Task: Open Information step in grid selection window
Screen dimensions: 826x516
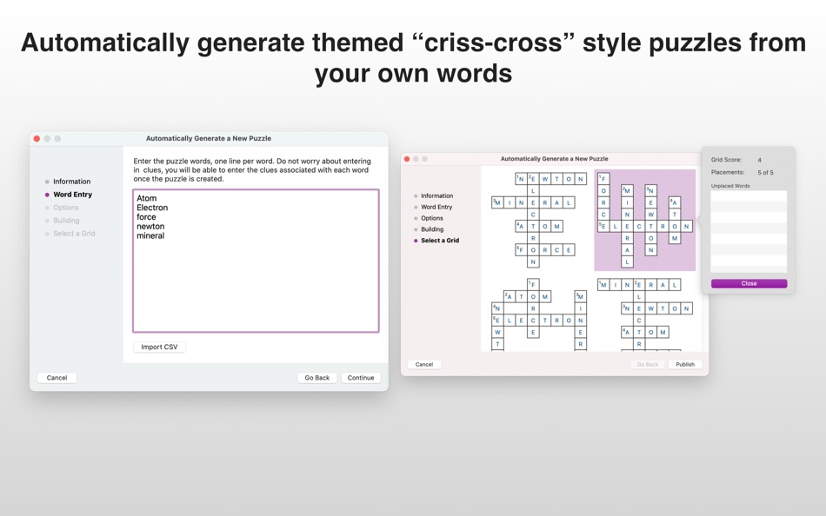Action: [438, 195]
